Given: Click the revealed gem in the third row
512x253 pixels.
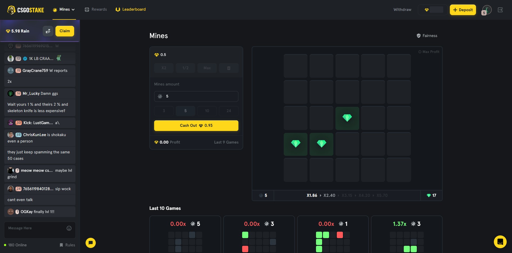Looking at the screenshot, I should (x=347, y=118).
